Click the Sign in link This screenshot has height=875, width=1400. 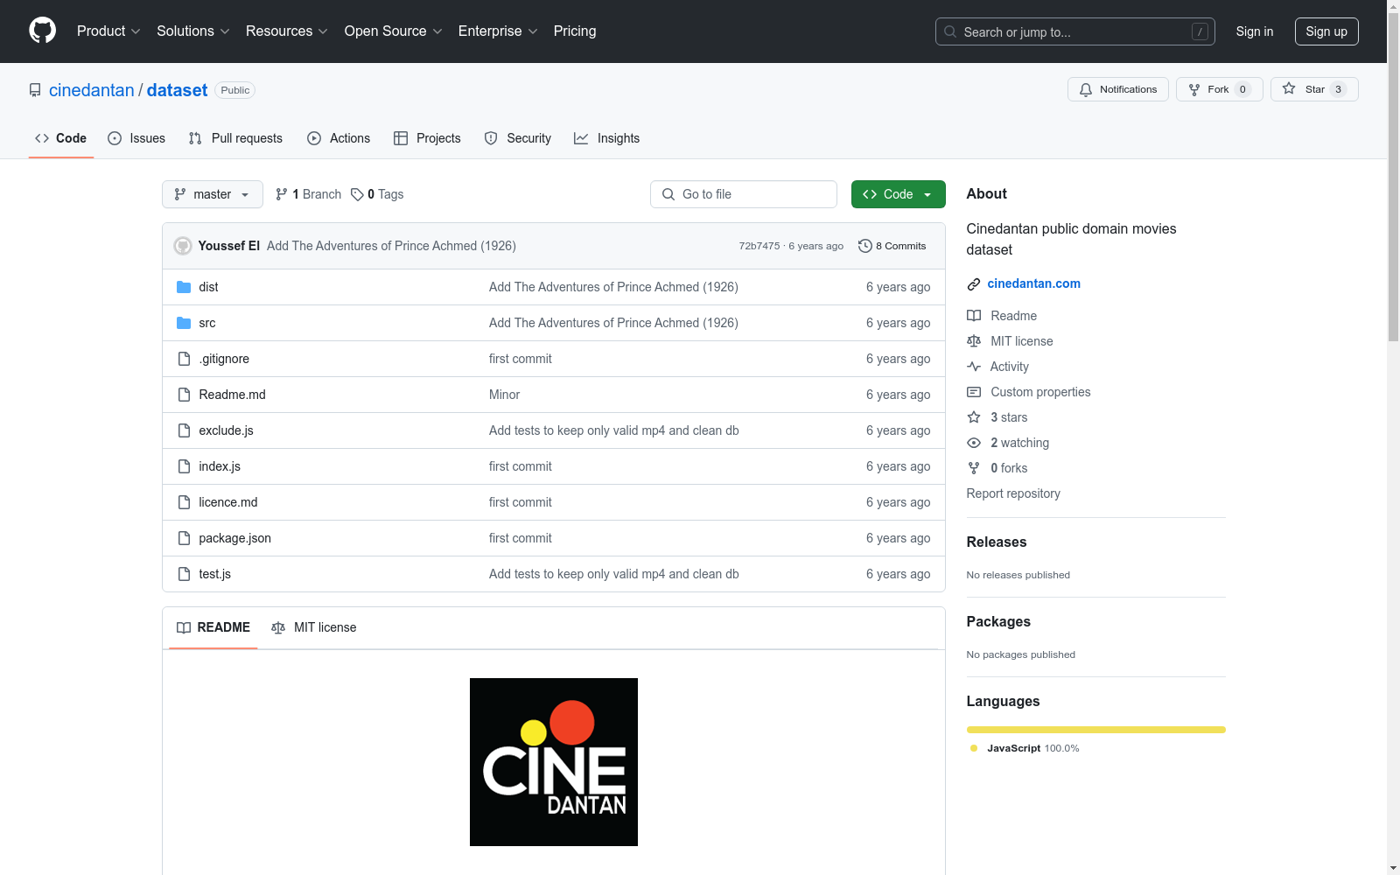[1255, 31]
